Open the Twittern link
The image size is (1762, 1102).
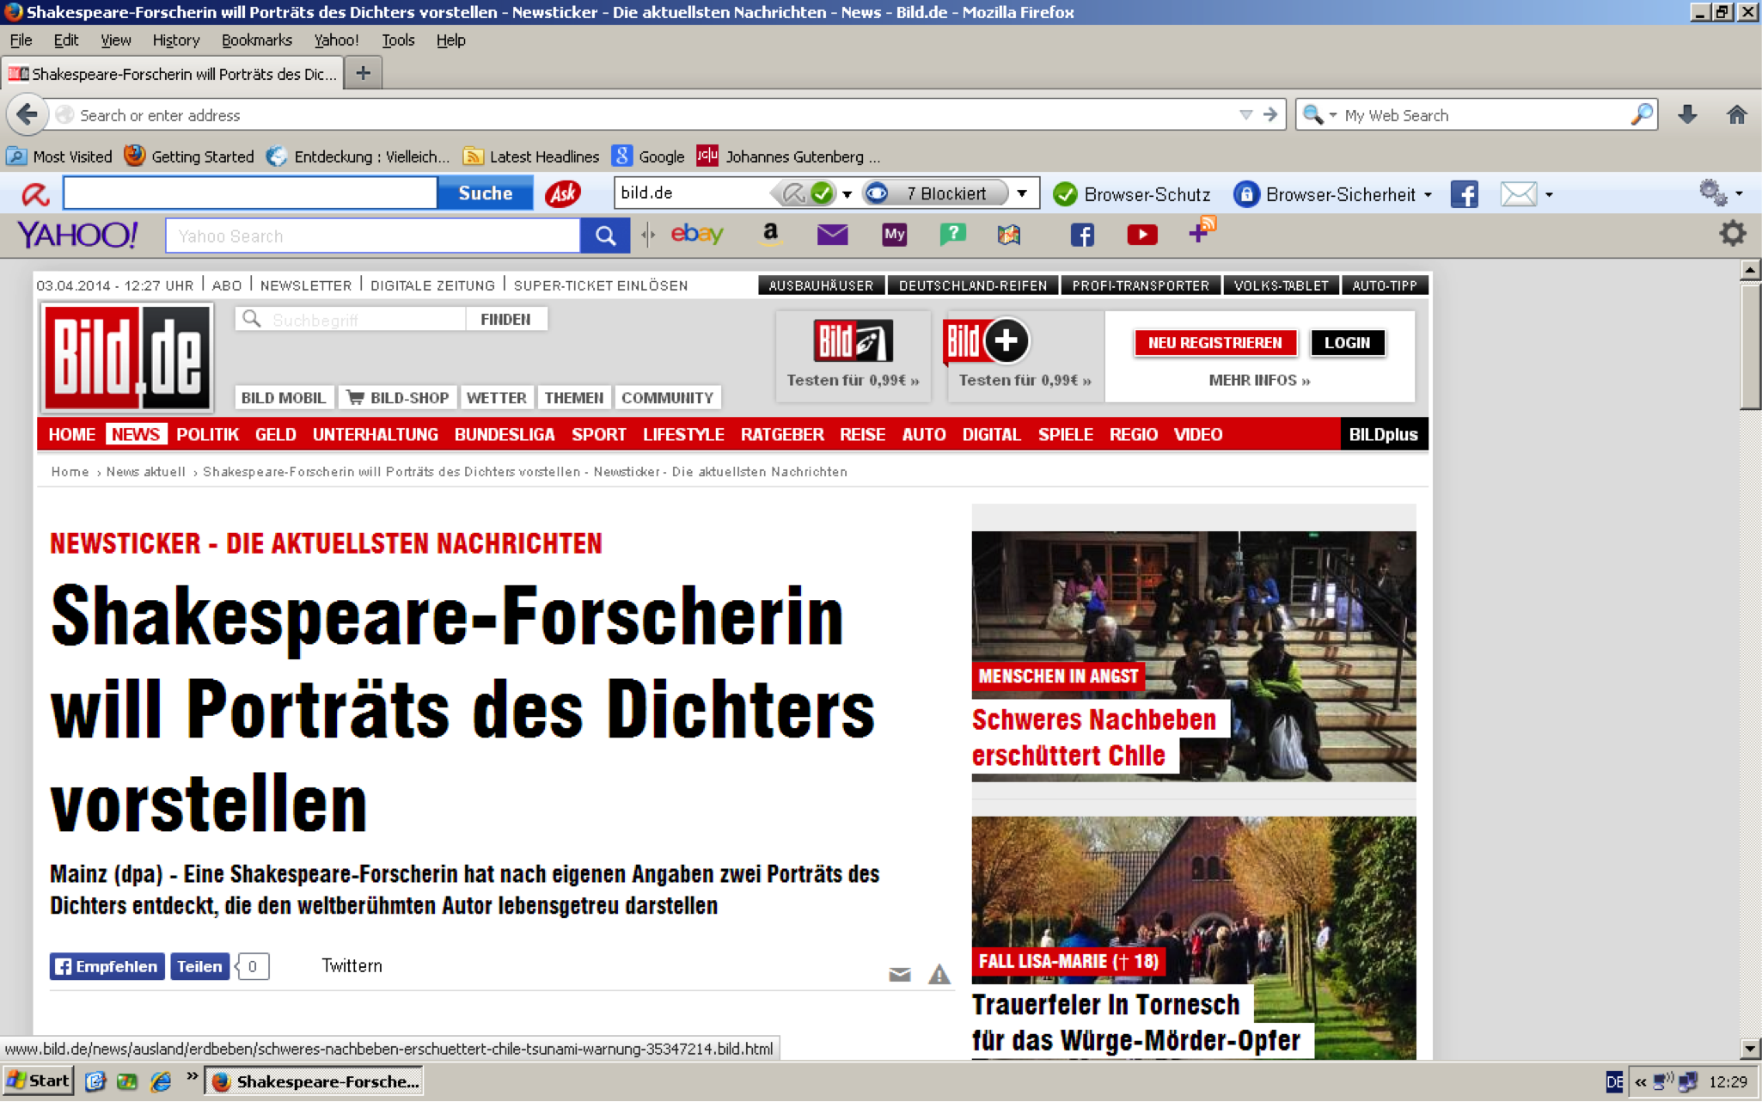352,965
